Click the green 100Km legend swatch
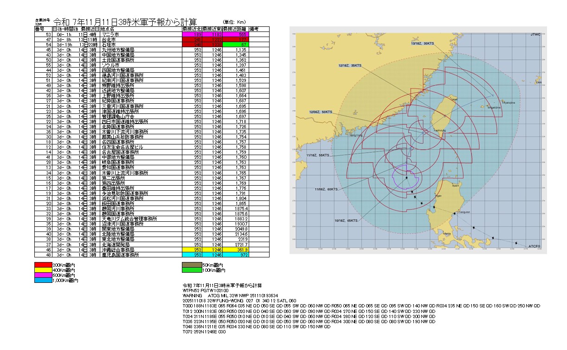567x350 pixels. point(189,270)
